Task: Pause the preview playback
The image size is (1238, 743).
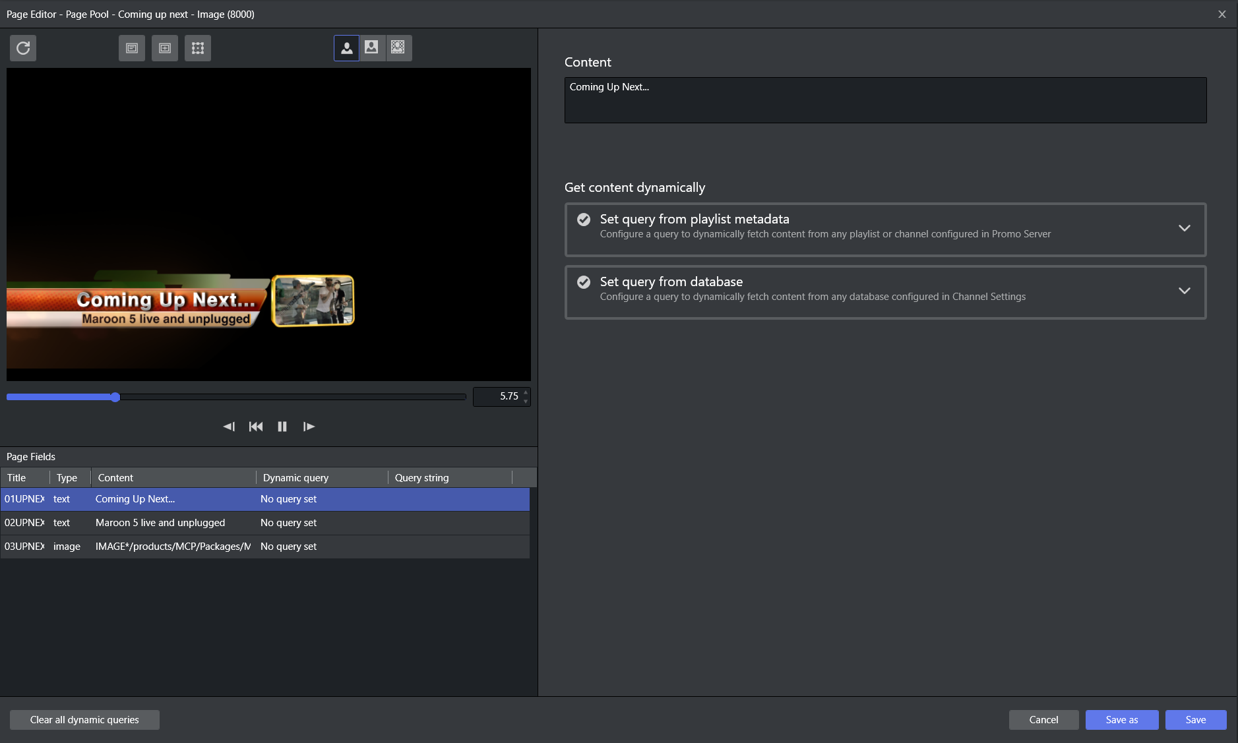Action: (x=282, y=427)
